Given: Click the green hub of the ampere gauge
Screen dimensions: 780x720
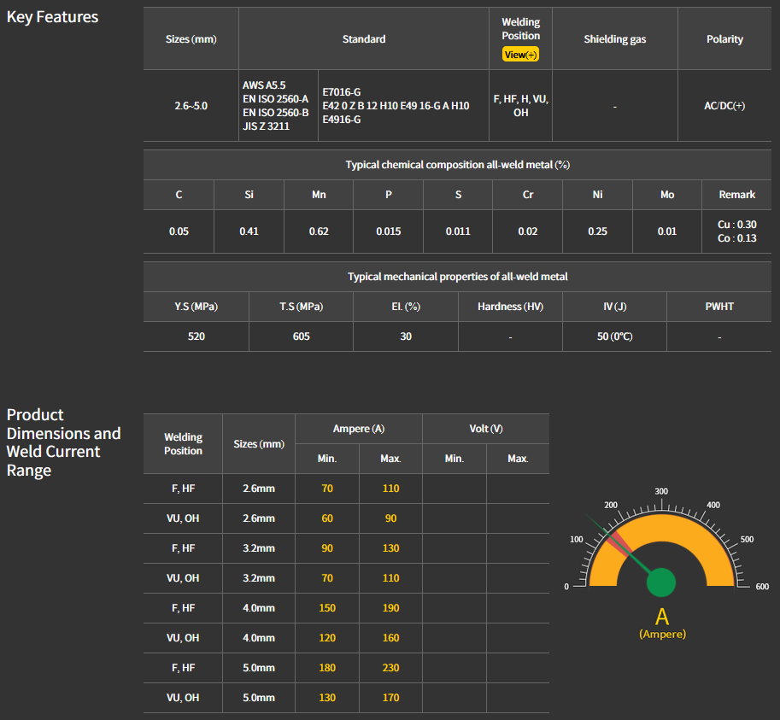Looking at the screenshot, I should pos(660,582).
